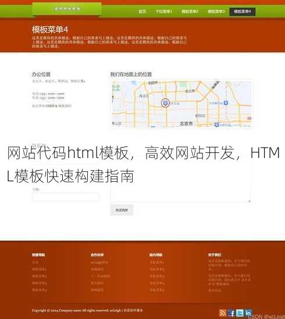Open the Twitter icon in footer

[x=240, y=313]
